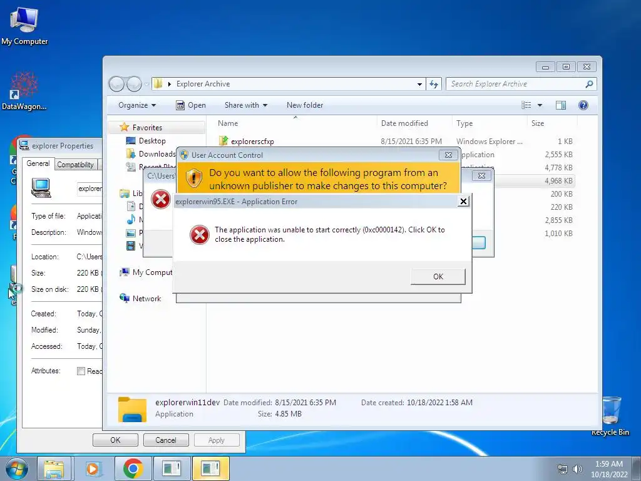This screenshot has height=481, width=641.
Task: Click the Videos library icon
Action: tap(131, 246)
